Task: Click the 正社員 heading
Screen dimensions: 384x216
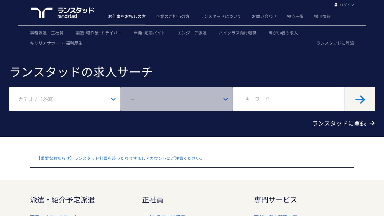Action: [153, 200]
